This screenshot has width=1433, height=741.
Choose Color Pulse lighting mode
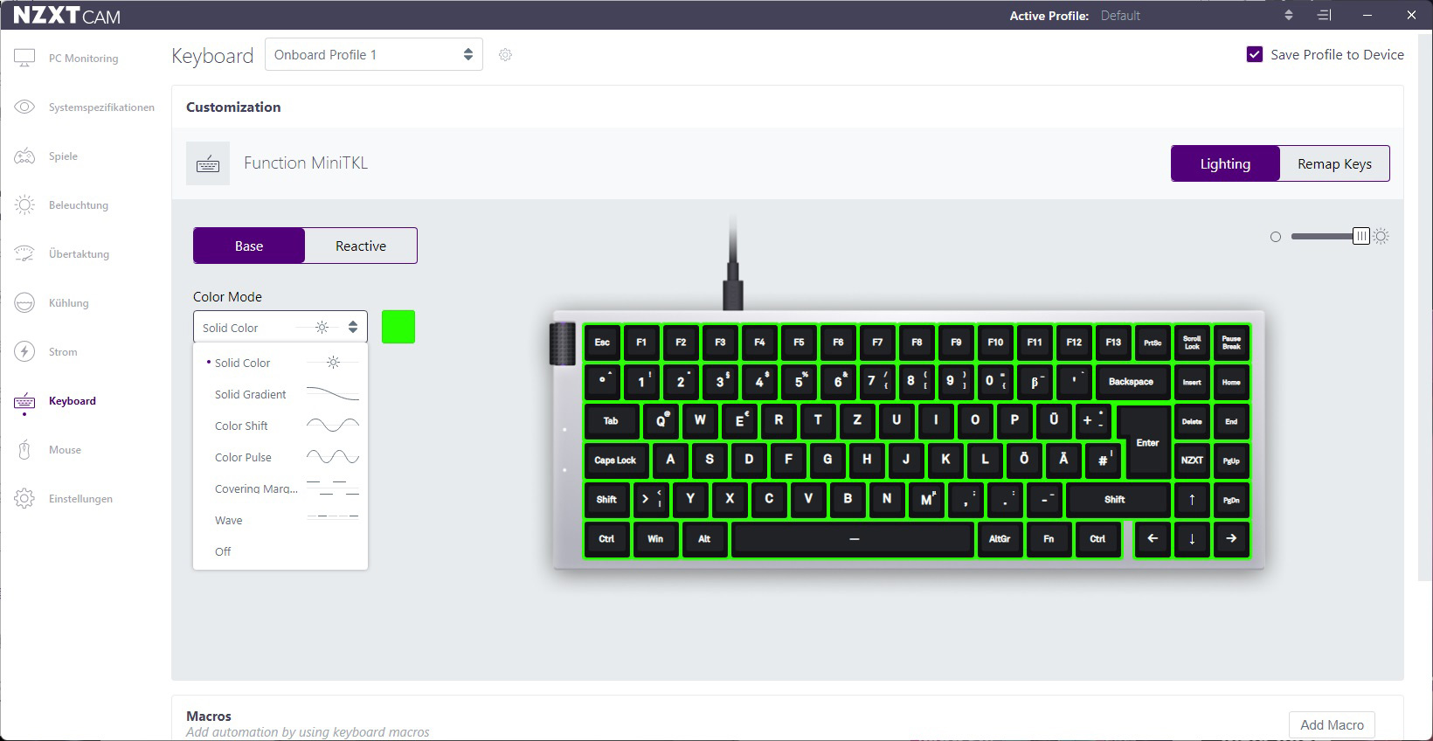click(x=280, y=457)
